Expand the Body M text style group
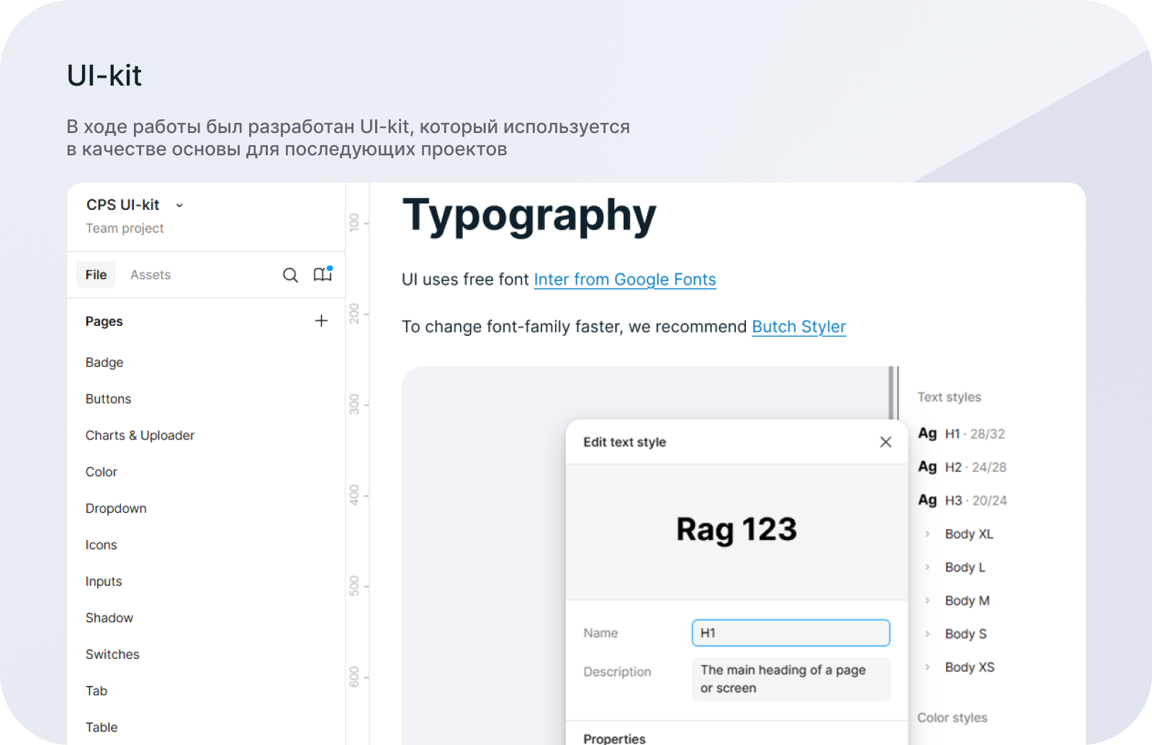The width and height of the screenshot is (1152, 745). pos(927,600)
